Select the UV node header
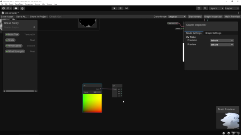The image size is (241, 135). tap(92, 85)
